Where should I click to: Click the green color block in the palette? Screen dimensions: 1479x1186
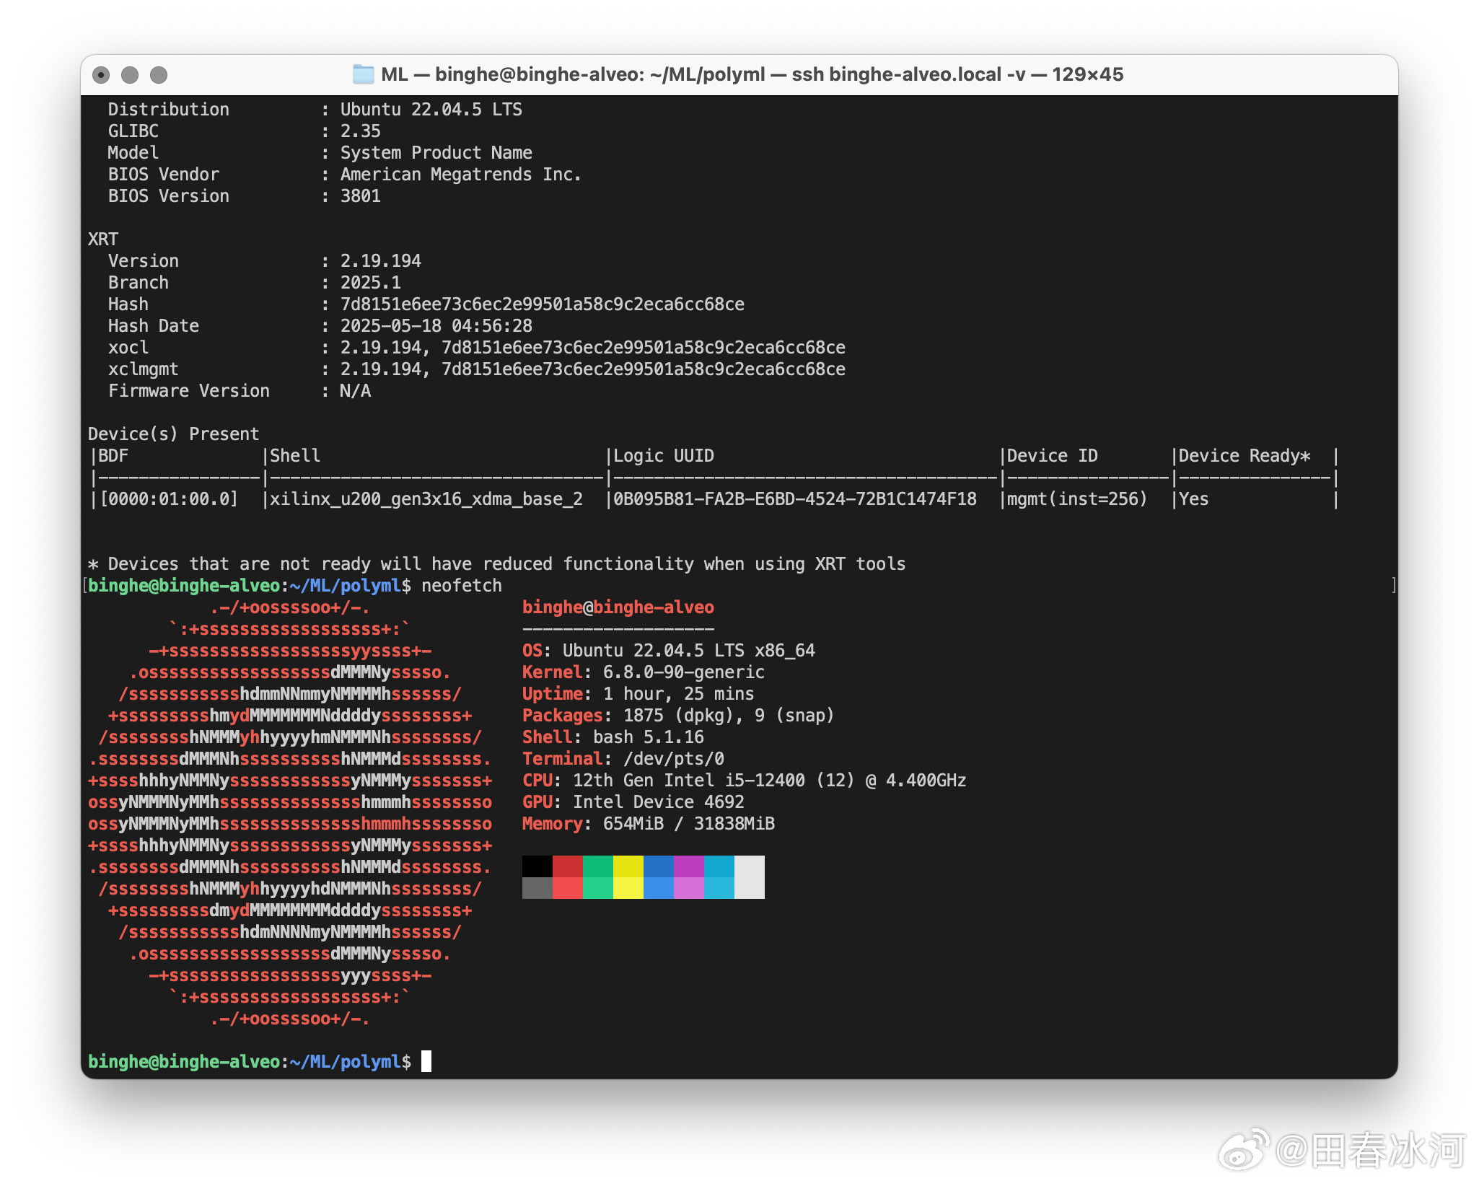pos(597,866)
